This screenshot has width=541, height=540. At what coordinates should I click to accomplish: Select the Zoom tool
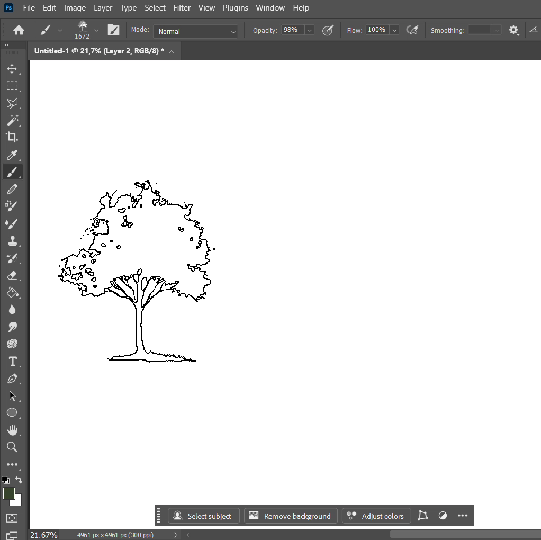click(12, 447)
